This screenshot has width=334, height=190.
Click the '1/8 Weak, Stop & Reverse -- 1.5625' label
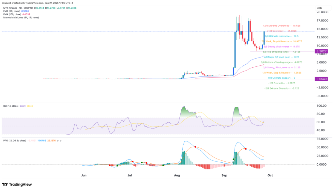[282, 73]
